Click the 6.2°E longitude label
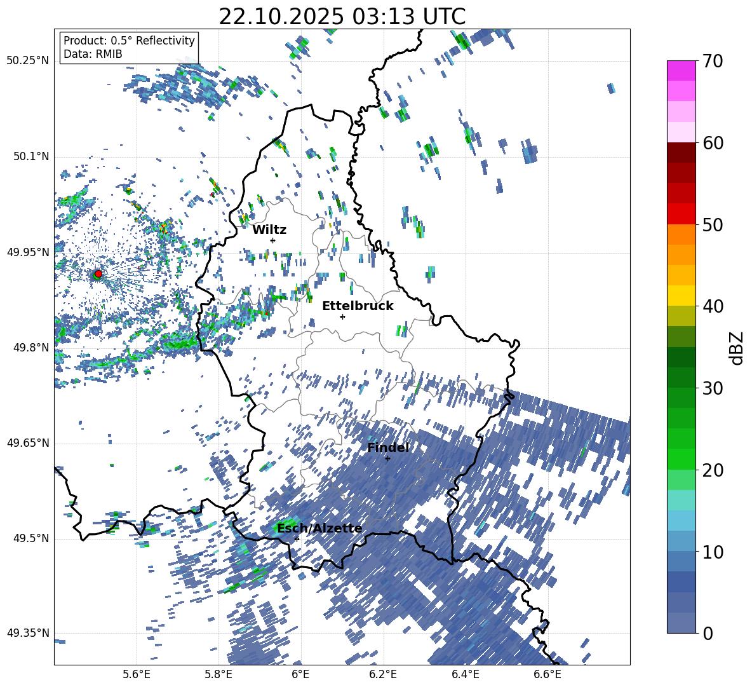752x687 pixels. [383, 674]
